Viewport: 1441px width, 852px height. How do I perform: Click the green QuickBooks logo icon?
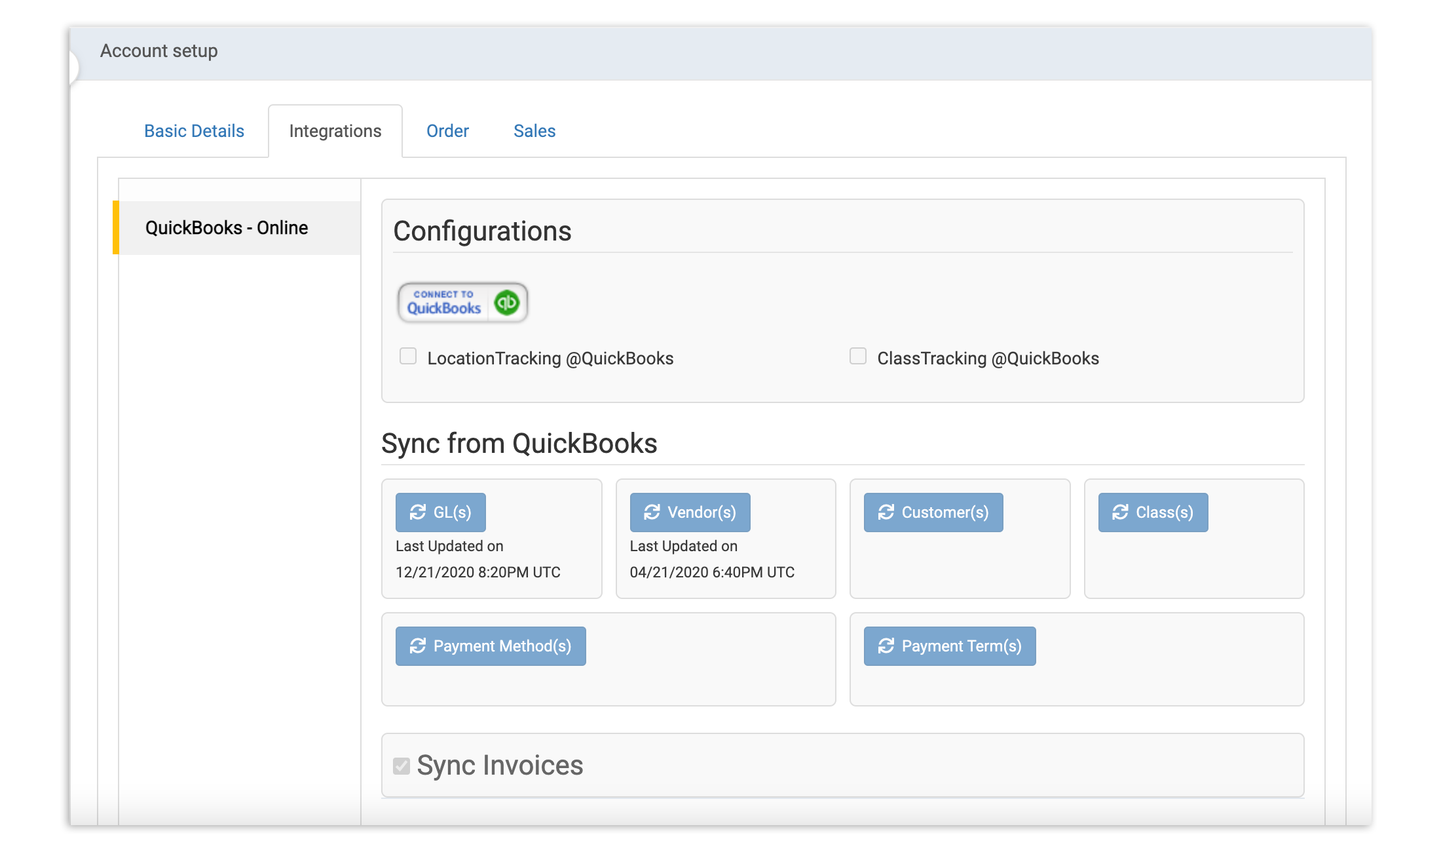(506, 303)
